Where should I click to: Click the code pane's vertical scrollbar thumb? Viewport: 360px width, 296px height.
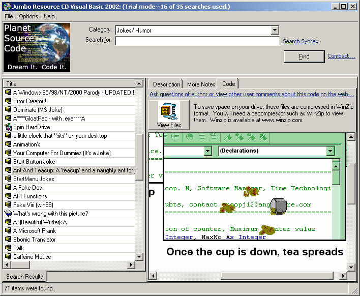(x=351, y=184)
